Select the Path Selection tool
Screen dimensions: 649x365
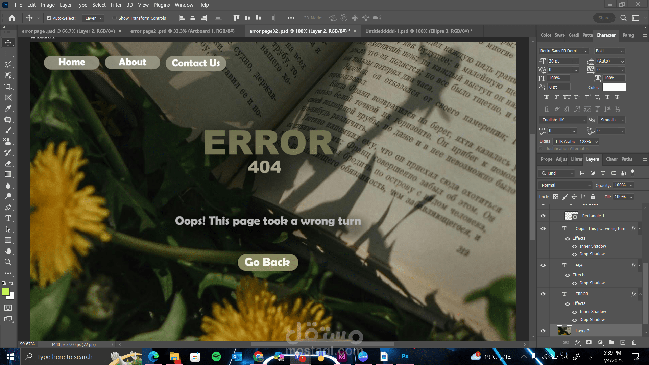8,229
